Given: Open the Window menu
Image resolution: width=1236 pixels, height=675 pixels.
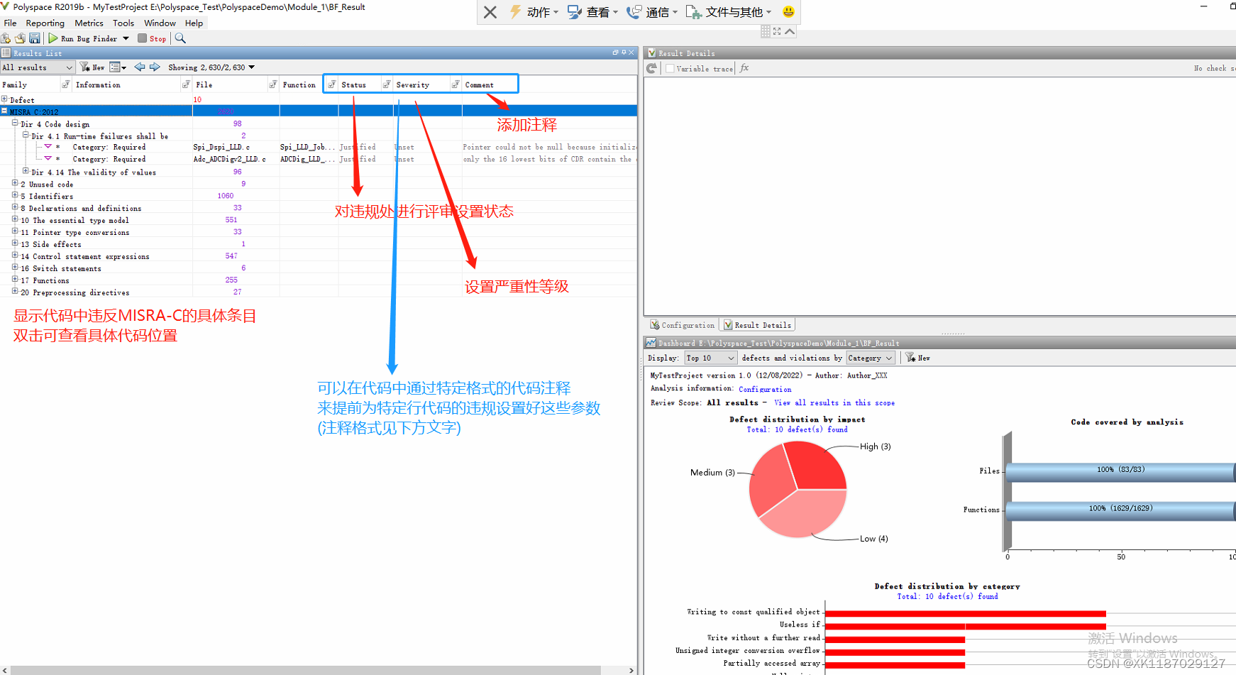Looking at the screenshot, I should [x=160, y=23].
